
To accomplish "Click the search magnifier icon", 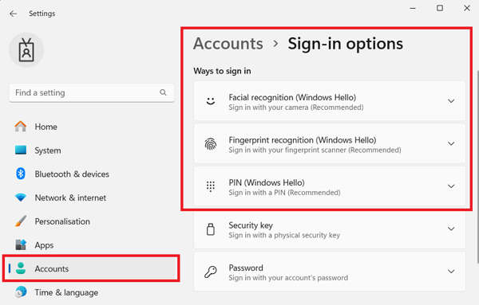I will tap(163, 92).
